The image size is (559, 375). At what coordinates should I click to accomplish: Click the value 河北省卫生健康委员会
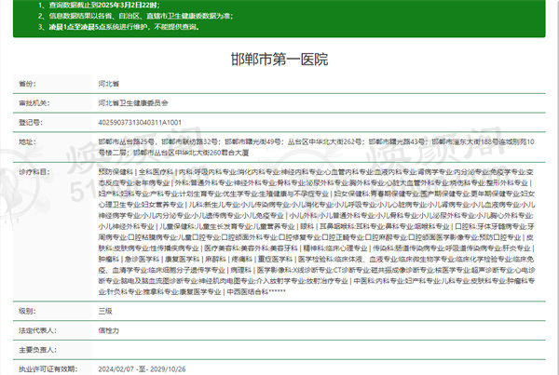[x=133, y=103]
